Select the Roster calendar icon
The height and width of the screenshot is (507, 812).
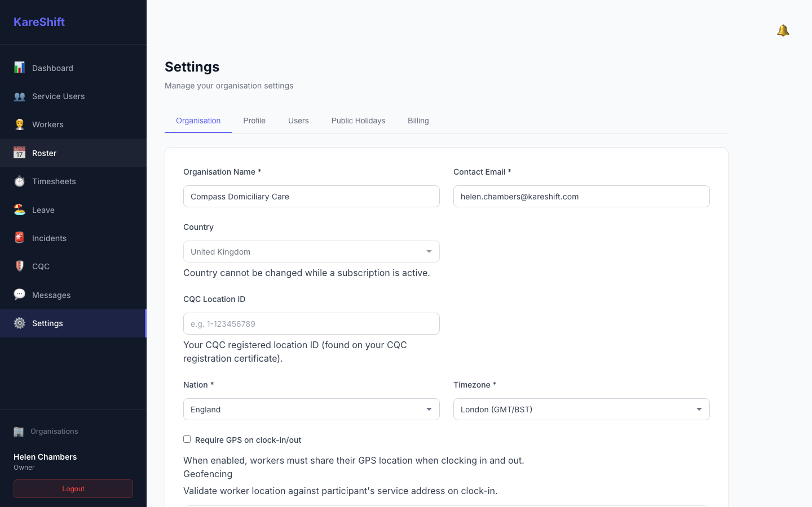20,153
